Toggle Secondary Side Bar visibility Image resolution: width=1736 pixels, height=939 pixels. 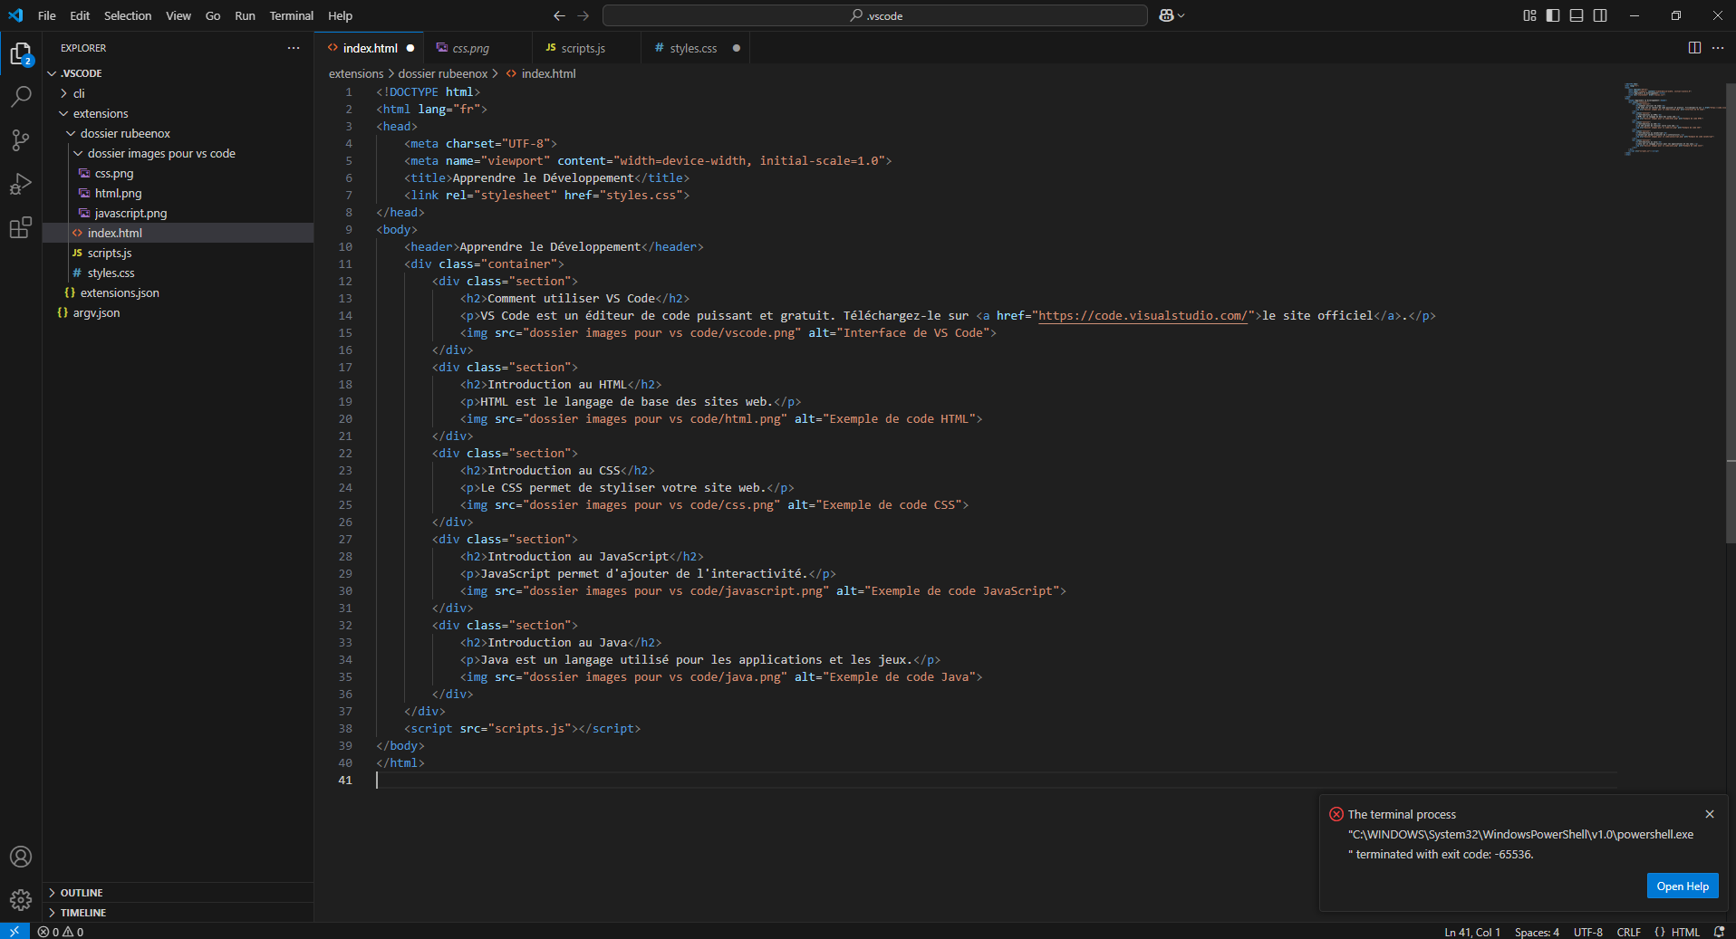1600,15
